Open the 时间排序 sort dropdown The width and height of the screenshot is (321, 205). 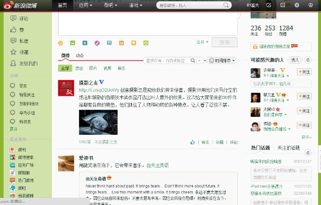[222, 60]
